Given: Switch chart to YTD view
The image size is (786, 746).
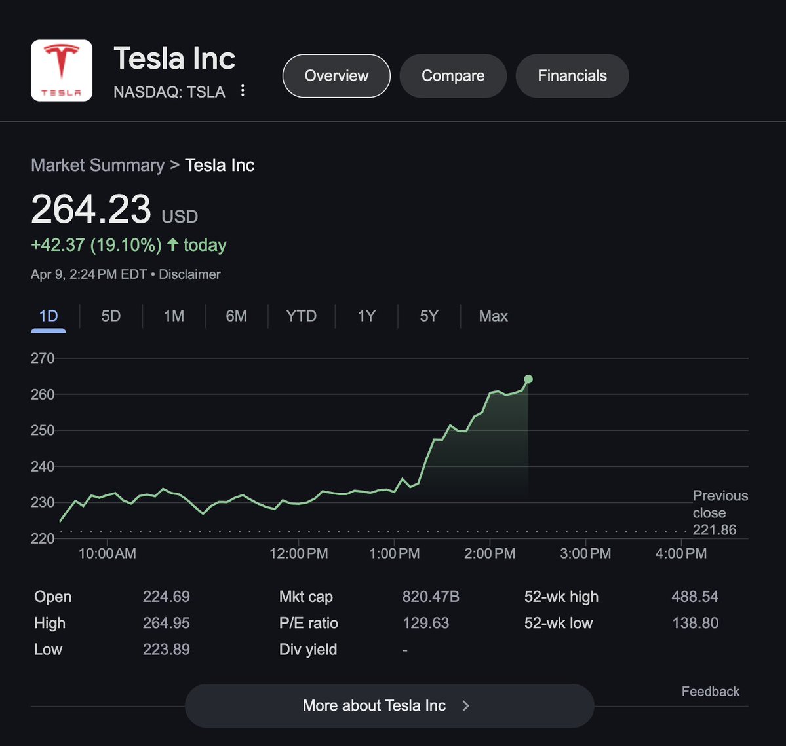Looking at the screenshot, I should [301, 316].
